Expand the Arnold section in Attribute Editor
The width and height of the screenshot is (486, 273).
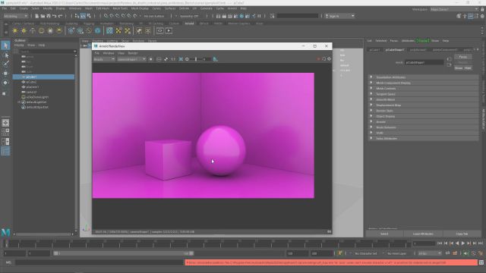pyautogui.click(x=424, y=122)
